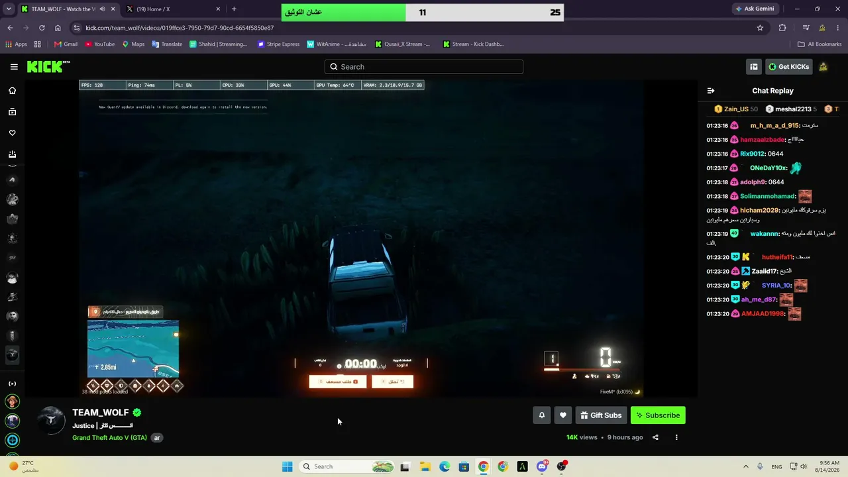Image resolution: width=848 pixels, height=477 pixels.
Task: Click the Subscribe button
Action: coord(658,415)
